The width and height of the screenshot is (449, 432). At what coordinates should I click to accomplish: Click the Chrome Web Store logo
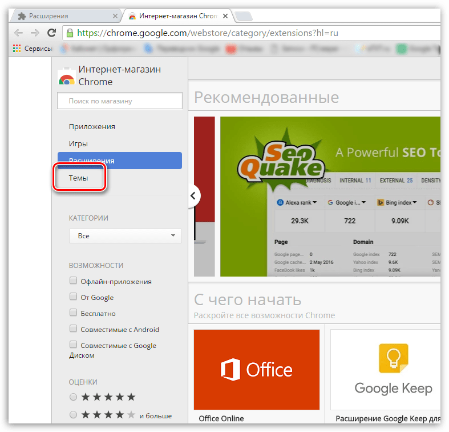click(x=66, y=77)
